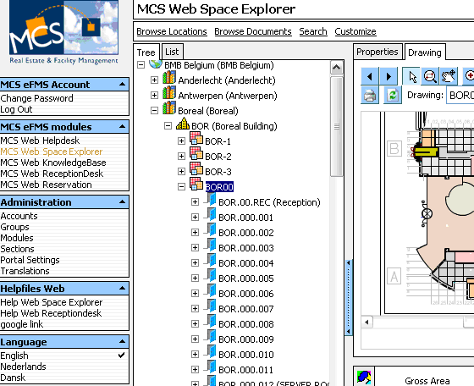Open Browse Locations menu link
Screen dimensions: 474x386
[x=172, y=31]
